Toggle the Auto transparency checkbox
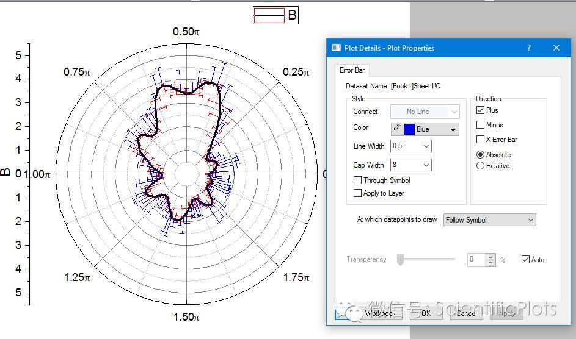Screen dimensions: 576x339 tap(525, 260)
